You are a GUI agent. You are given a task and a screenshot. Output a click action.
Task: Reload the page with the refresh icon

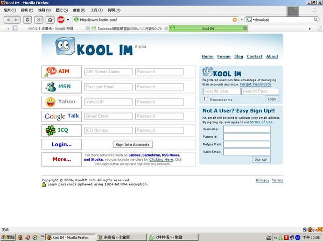pyautogui.click(x=27, y=20)
